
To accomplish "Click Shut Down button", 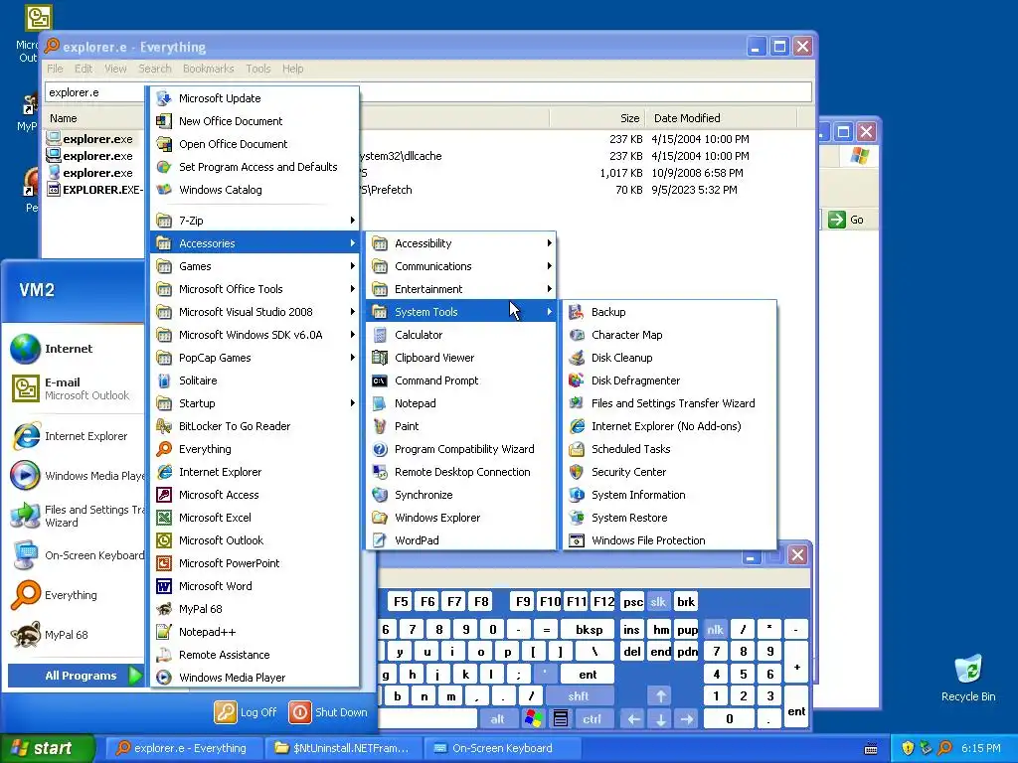I will click(328, 712).
